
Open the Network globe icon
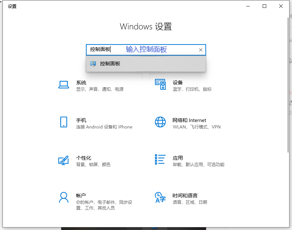[x=160, y=122]
